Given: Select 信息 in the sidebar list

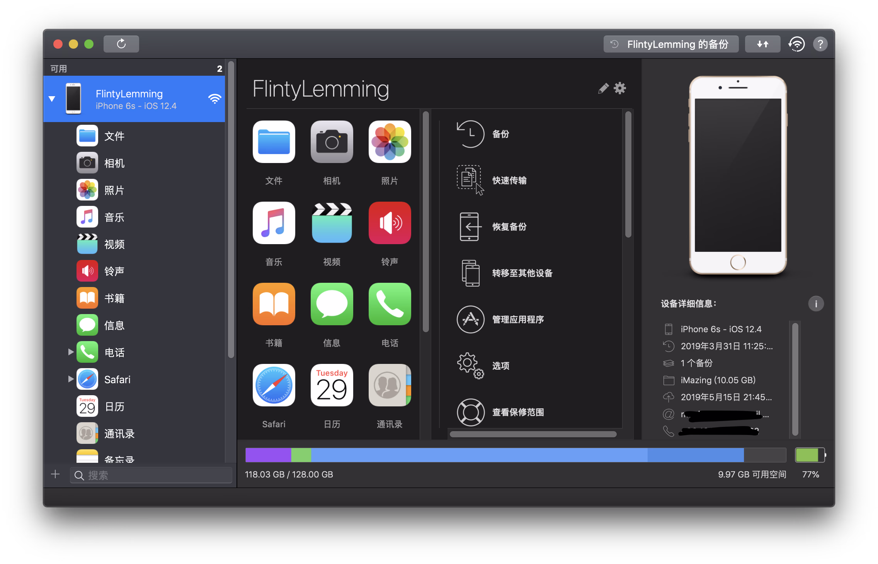Looking at the screenshot, I should (114, 325).
